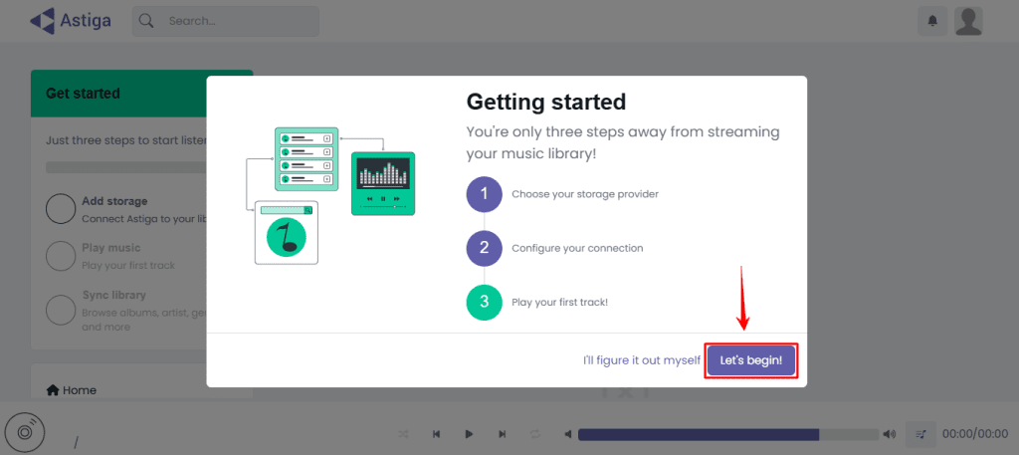This screenshot has height=455, width=1019.
Task: Click the search magnifier icon
Action: 146,21
